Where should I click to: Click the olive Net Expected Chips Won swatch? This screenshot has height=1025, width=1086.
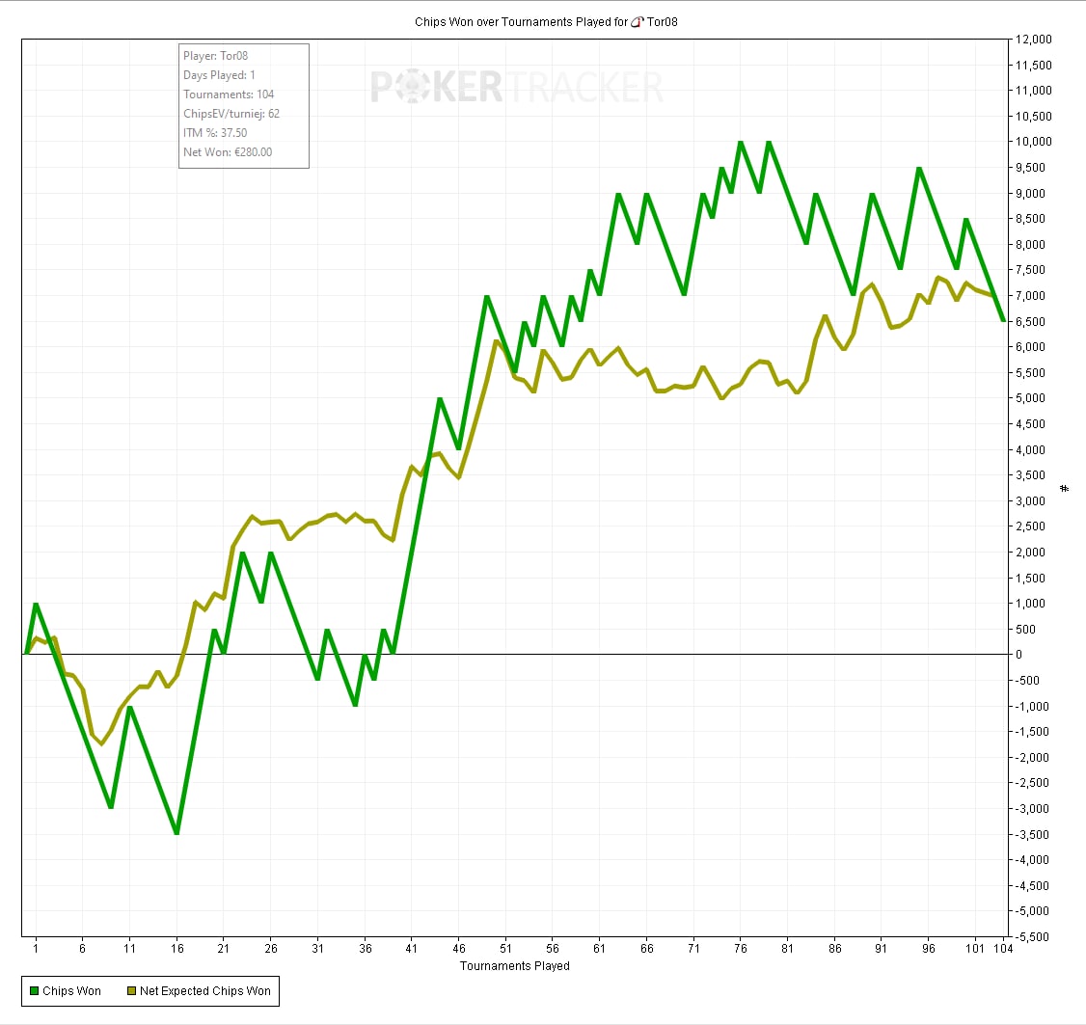pyautogui.click(x=130, y=991)
